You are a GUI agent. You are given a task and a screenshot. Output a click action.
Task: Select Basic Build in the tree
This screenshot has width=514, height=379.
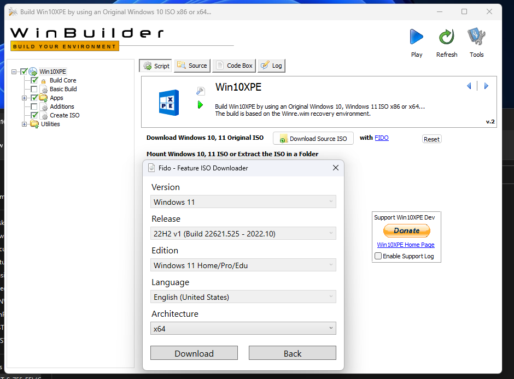point(63,89)
